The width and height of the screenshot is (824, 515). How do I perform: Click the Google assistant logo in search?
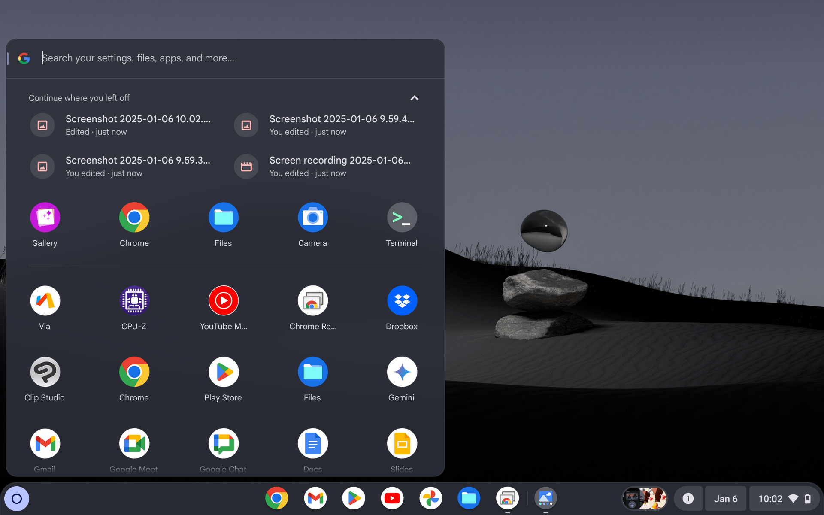pyautogui.click(x=24, y=58)
